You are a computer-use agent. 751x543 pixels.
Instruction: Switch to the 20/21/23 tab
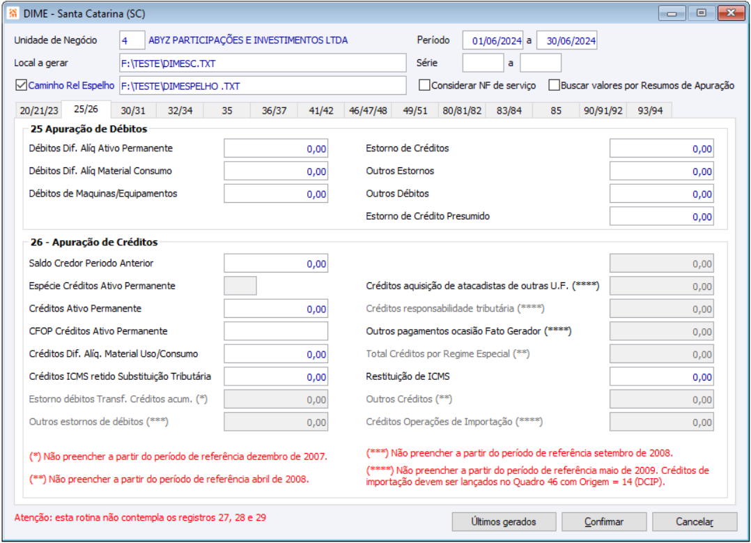tap(39, 111)
